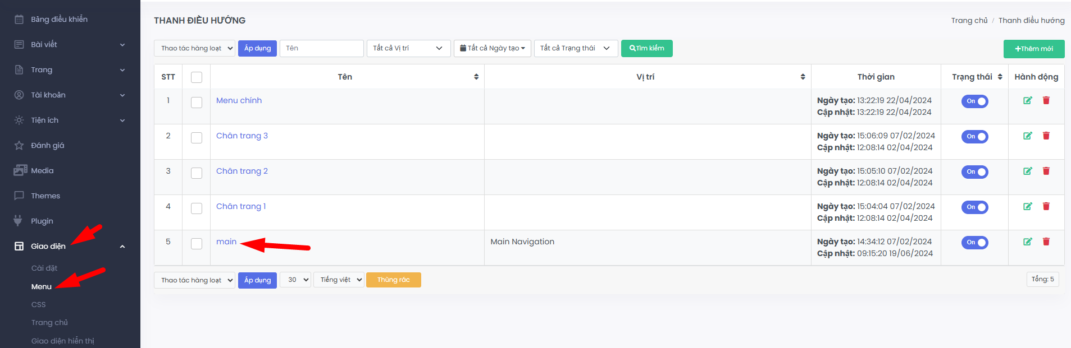Sort by Vị trí column arrows
The image size is (1071, 348).
(803, 77)
